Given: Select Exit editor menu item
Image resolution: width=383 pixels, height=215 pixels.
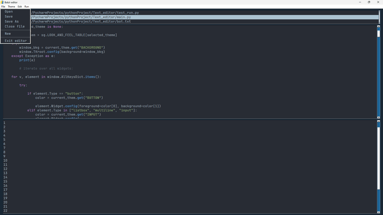Looking at the screenshot, I should click(16, 41).
